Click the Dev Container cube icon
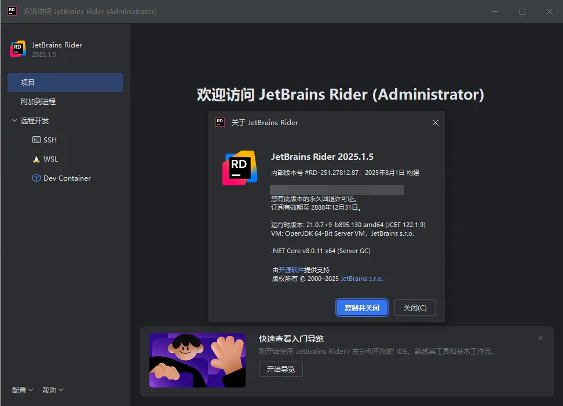The image size is (563, 406). pos(36,178)
